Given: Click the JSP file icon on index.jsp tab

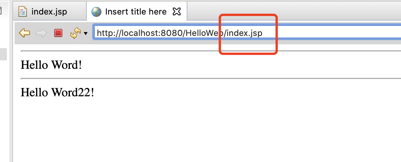Looking at the screenshot, I should (23, 11).
